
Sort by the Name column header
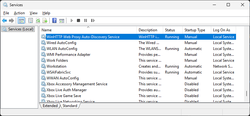coord(88,30)
